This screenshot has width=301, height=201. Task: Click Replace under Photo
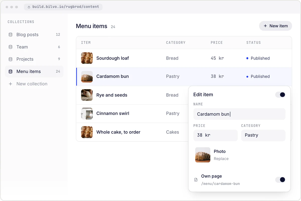pyautogui.click(x=221, y=159)
